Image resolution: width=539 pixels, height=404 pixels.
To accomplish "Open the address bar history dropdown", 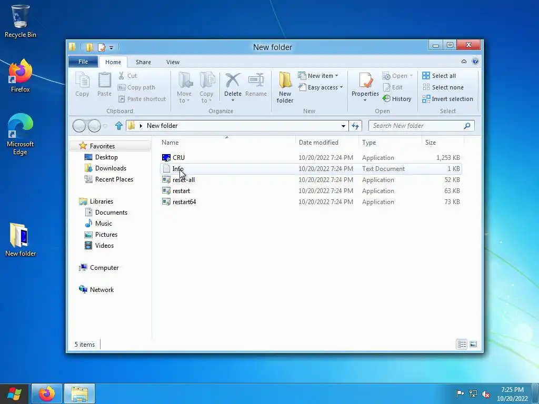I will point(343,126).
